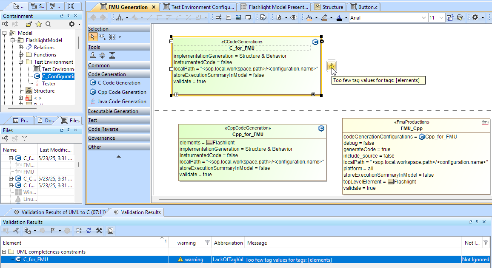Viewport: 492px width, 268px height.
Task: Click the search magnifier icon in Containment panel
Action: click(x=48, y=24)
